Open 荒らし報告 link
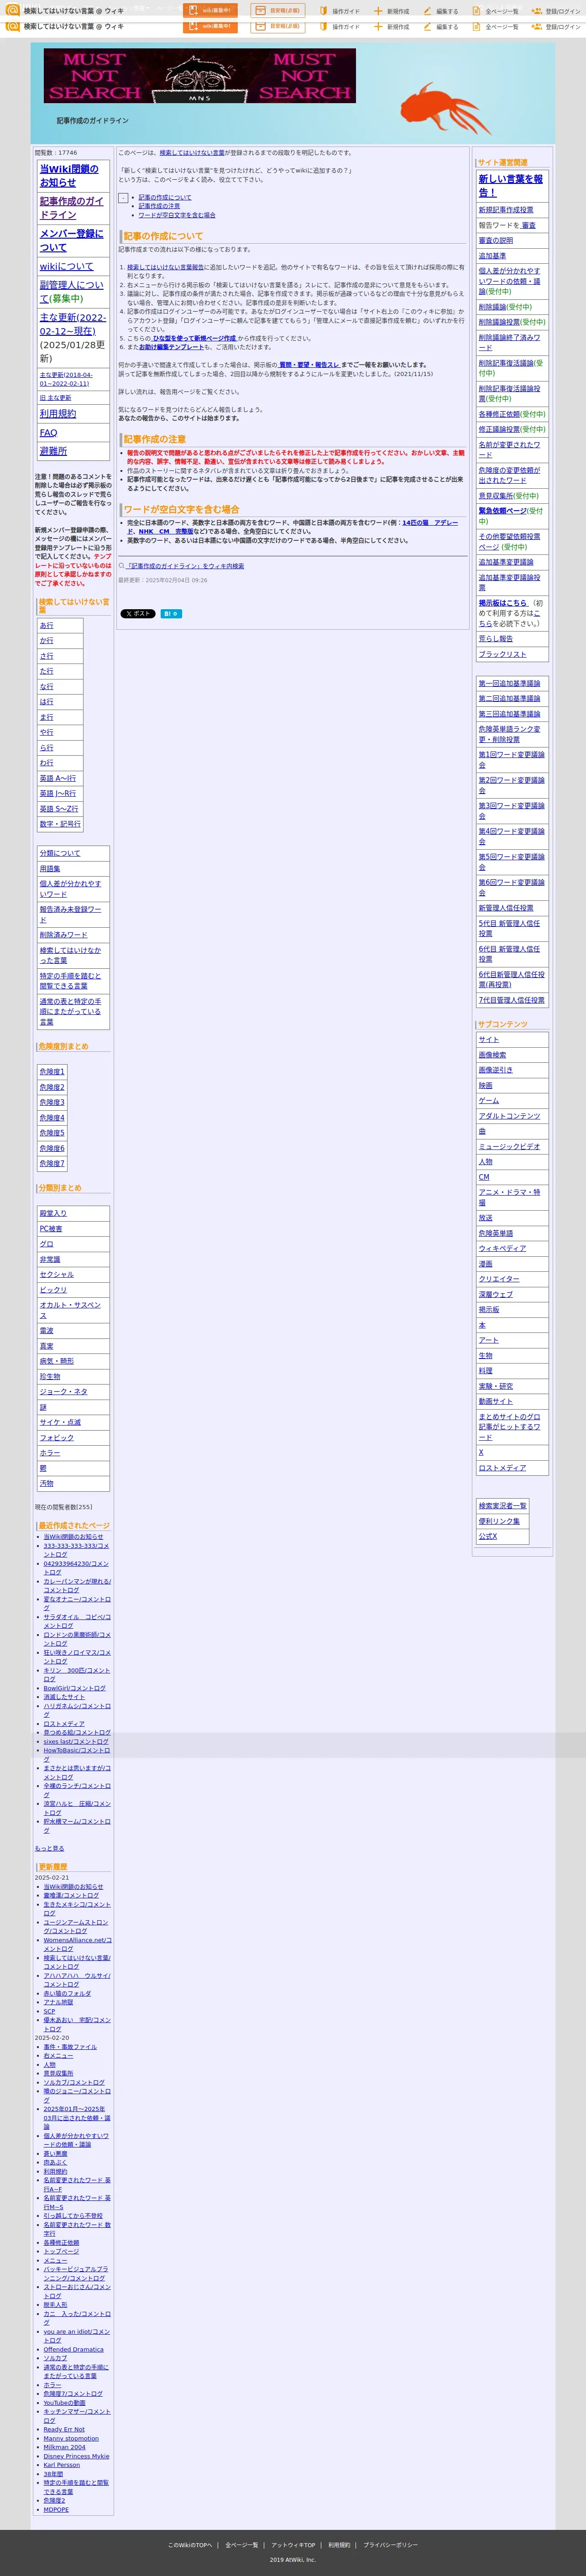Screen dimensions: 586x2576 496,638
